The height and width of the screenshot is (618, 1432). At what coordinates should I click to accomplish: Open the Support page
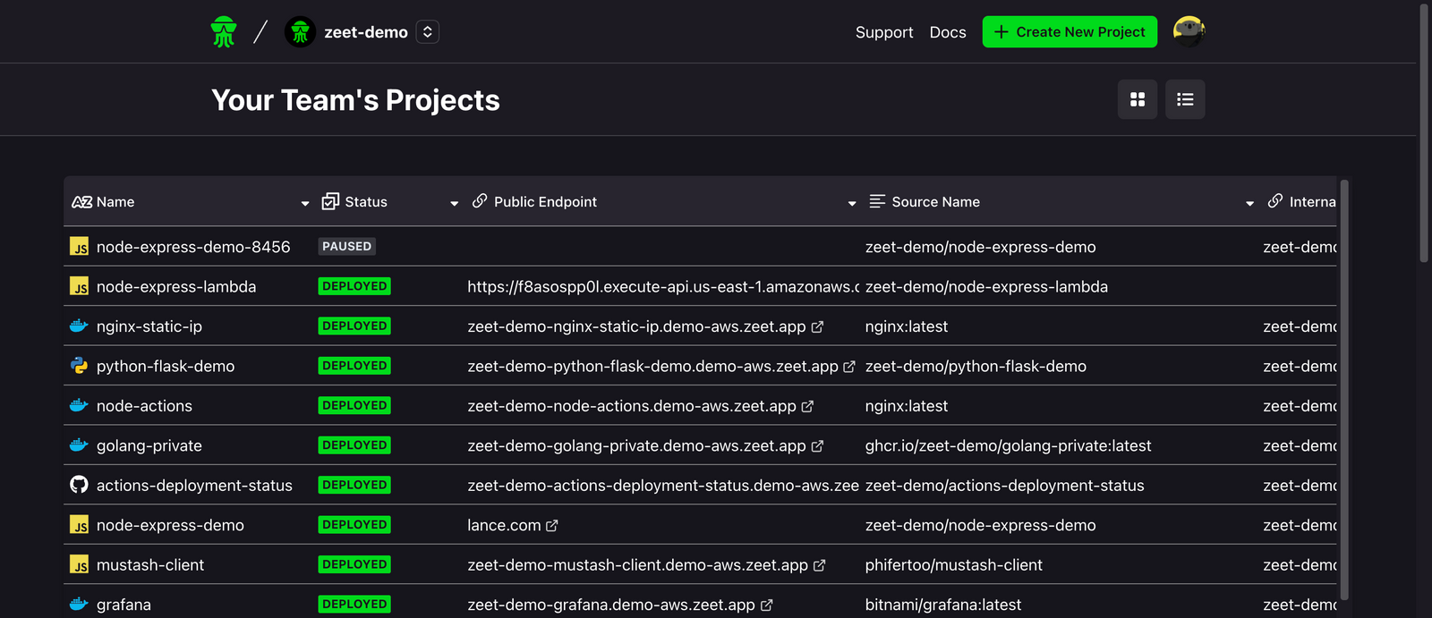click(883, 32)
